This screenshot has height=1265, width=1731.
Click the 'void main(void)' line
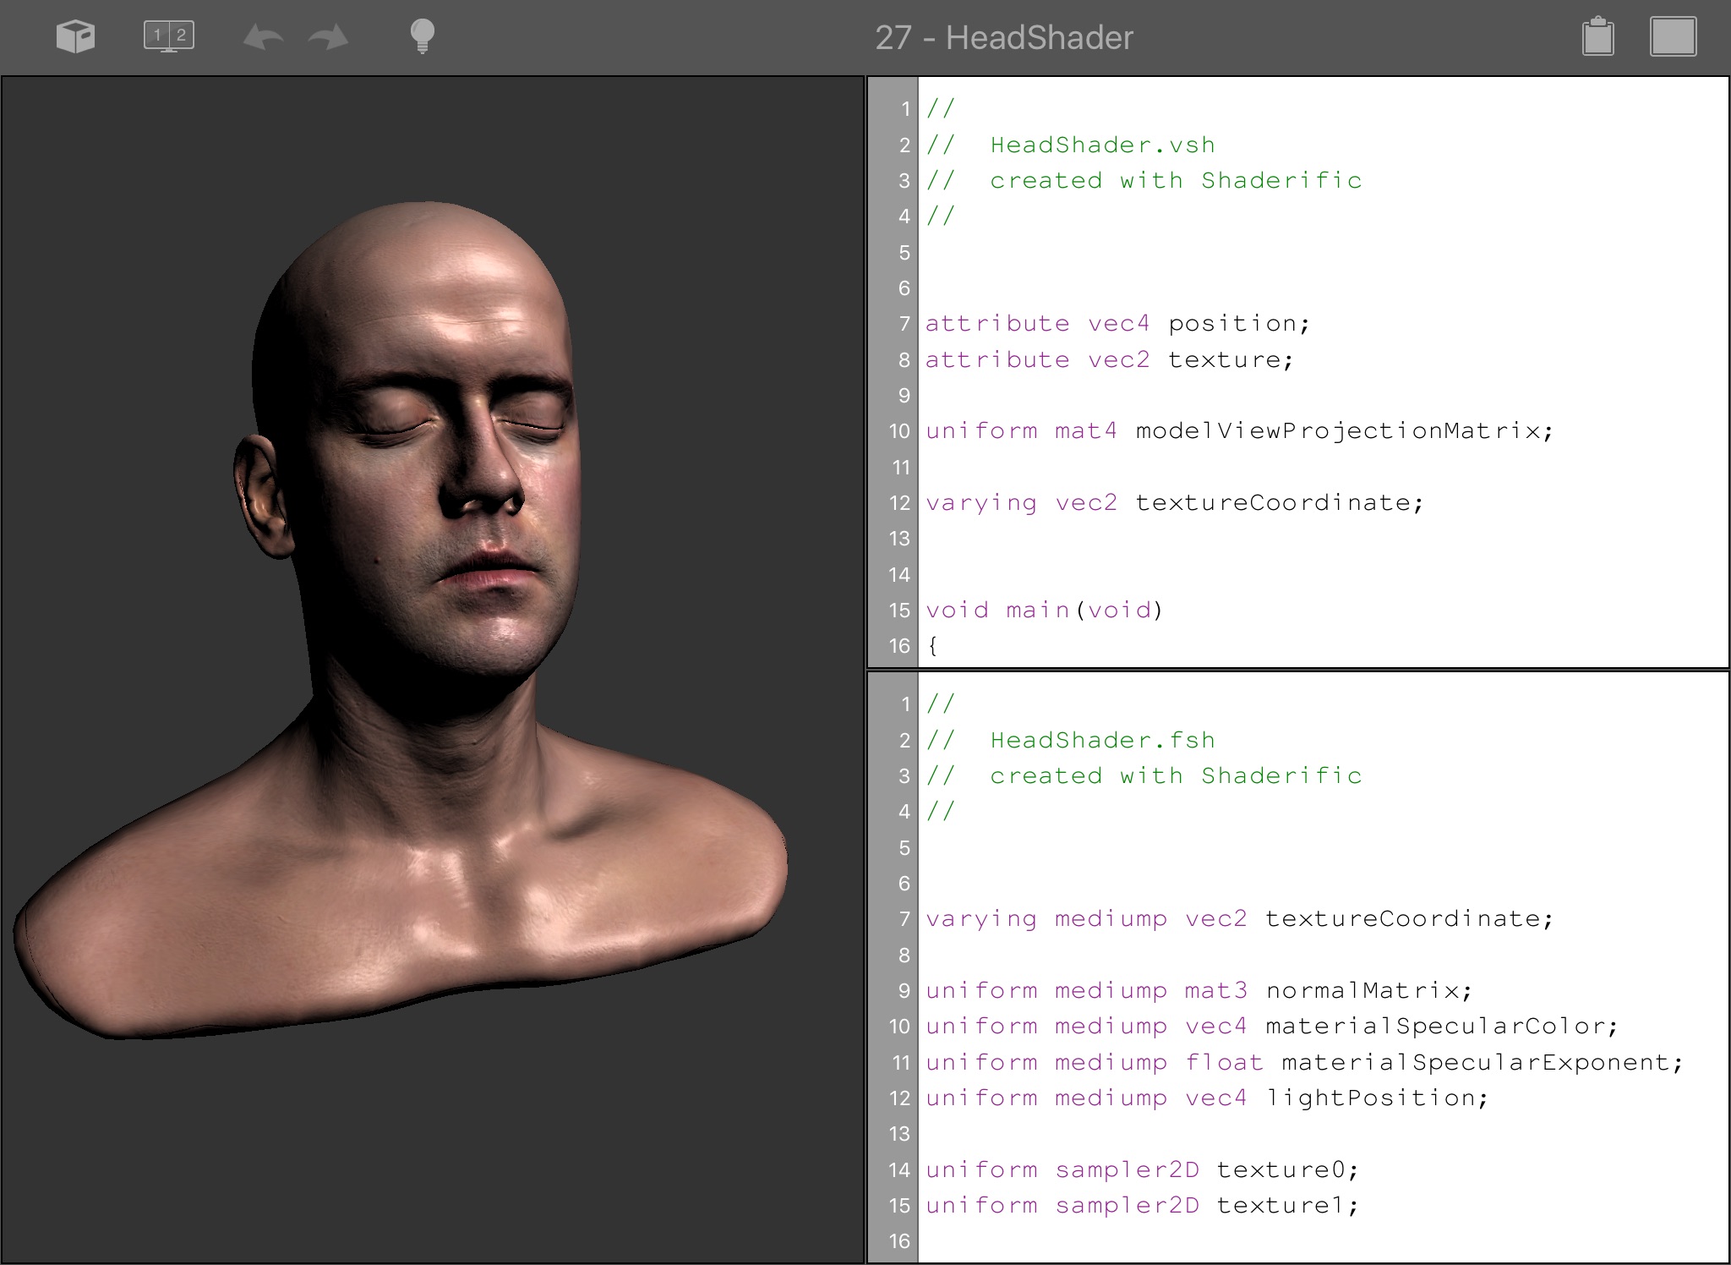pyautogui.click(x=1044, y=611)
